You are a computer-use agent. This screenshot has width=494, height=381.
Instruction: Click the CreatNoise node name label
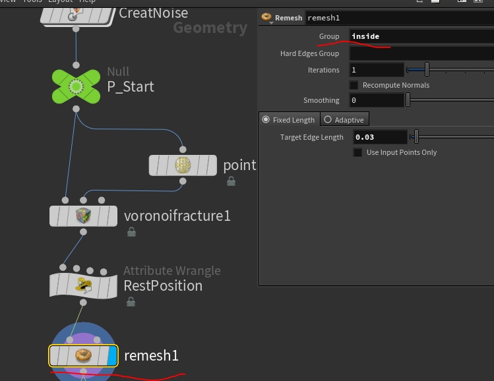coord(154,13)
